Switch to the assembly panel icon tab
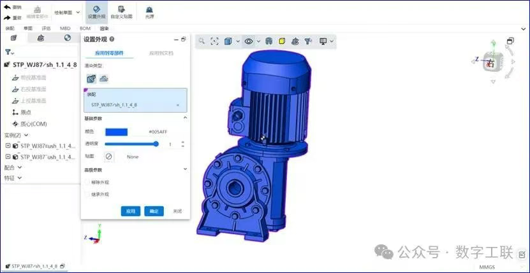The height and width of the screenshot is (273, 530). click(41, 38)
